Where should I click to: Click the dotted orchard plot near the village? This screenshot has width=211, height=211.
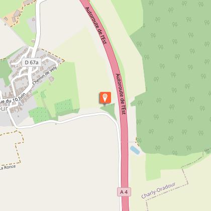pos(39,115)
